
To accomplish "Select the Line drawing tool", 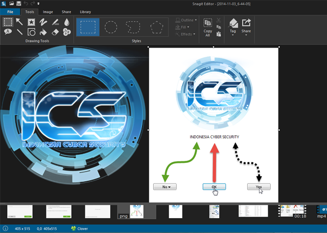I will pyautogui.click(x=19, y=32).
